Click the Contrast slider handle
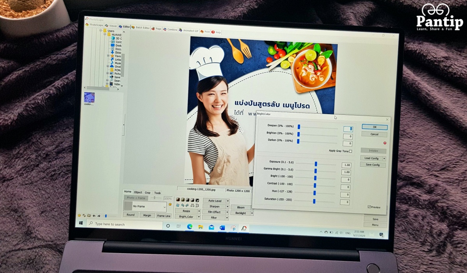Viewport: 467px width, 273px height. [x=315, y=185]
